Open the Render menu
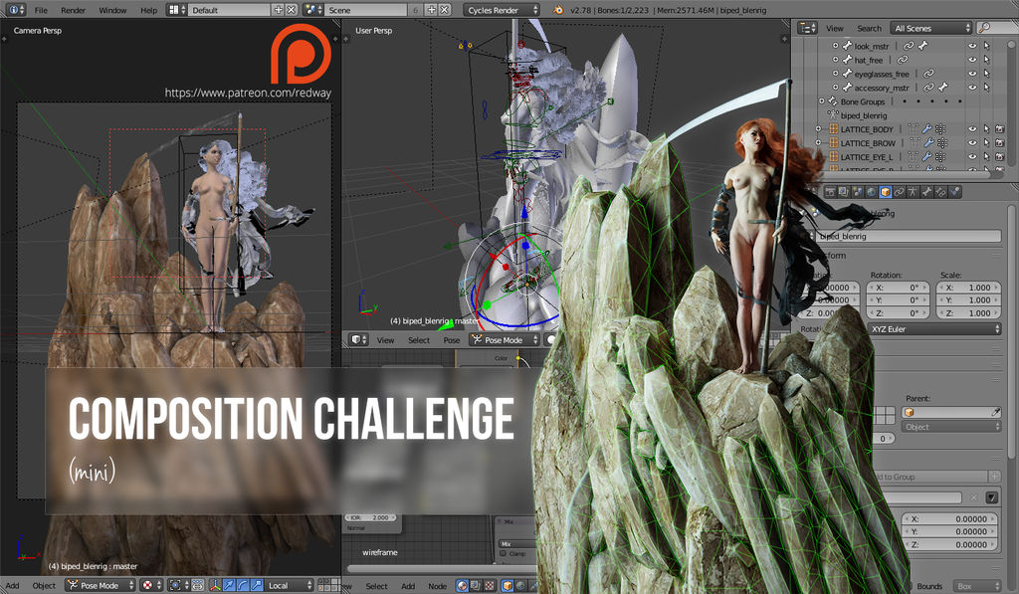Screen dimensions: 1019x594 [x=73, y=10]
